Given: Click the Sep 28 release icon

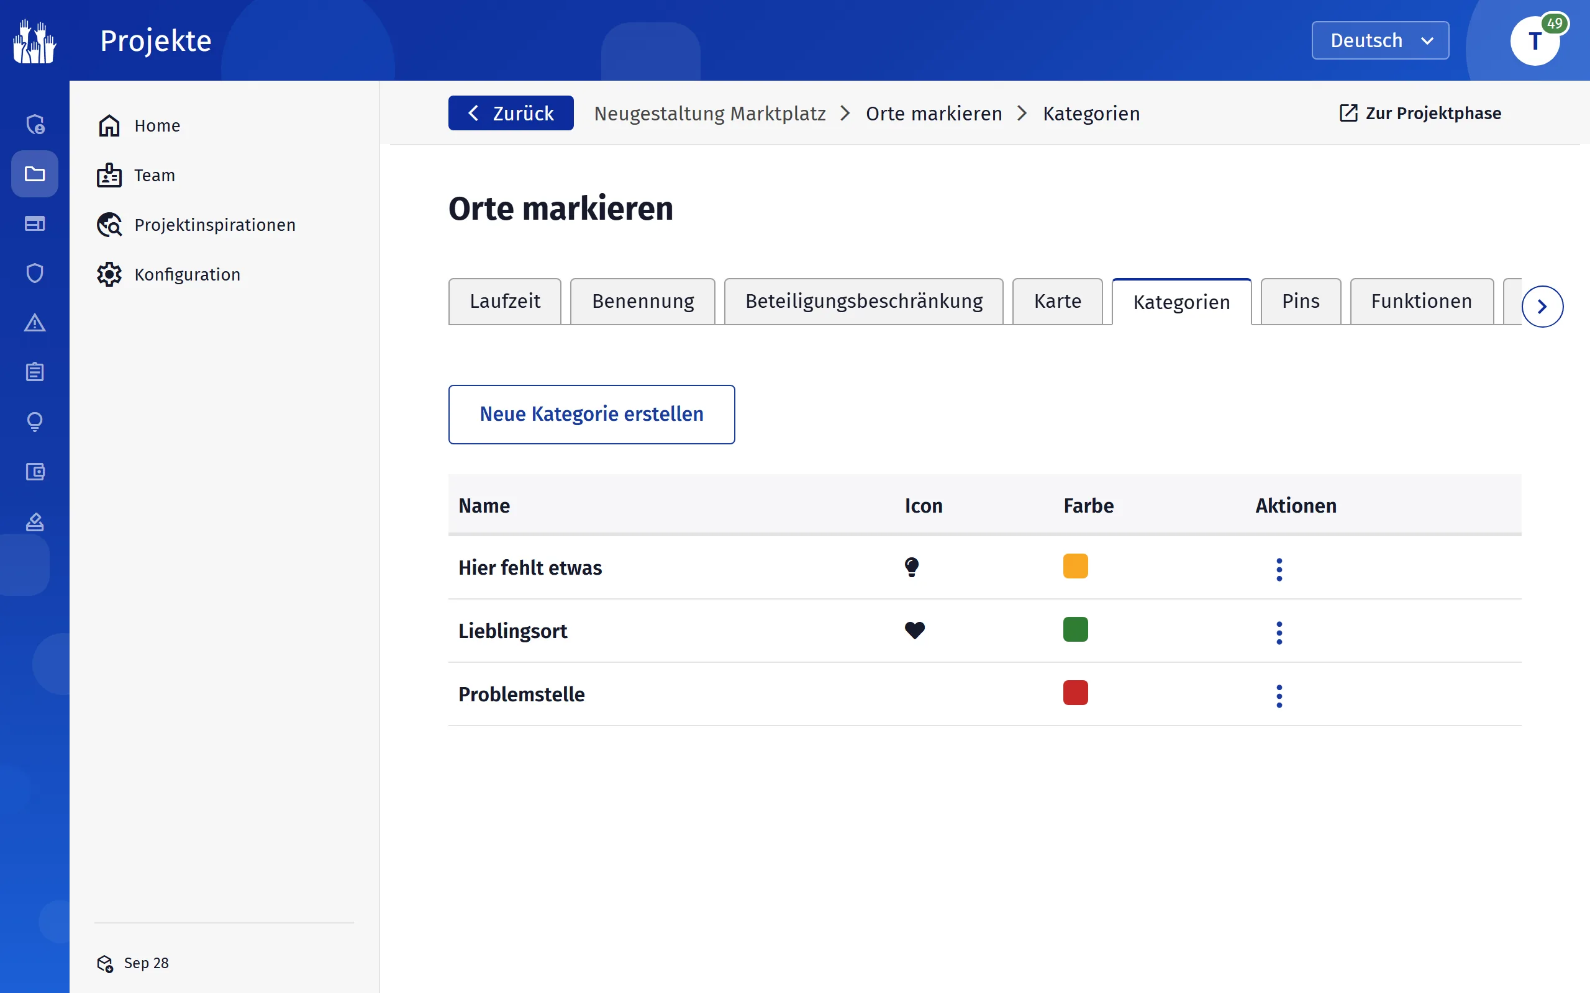Looking at the screenshot, I should click(x=105, y=963).
